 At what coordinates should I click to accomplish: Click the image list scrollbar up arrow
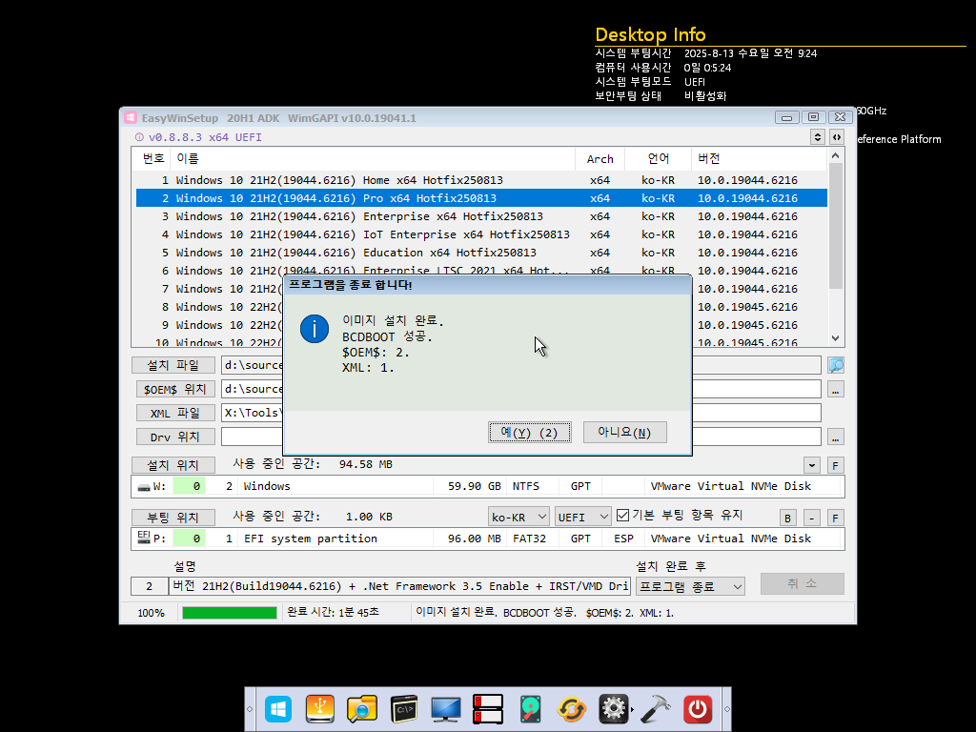click(835, 155)
